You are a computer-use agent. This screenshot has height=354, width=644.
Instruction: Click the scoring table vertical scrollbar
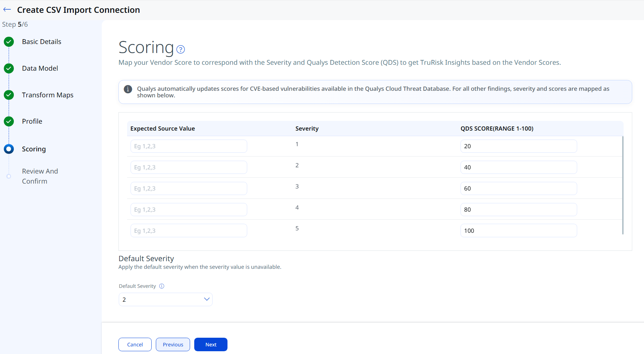pos(623,185)
